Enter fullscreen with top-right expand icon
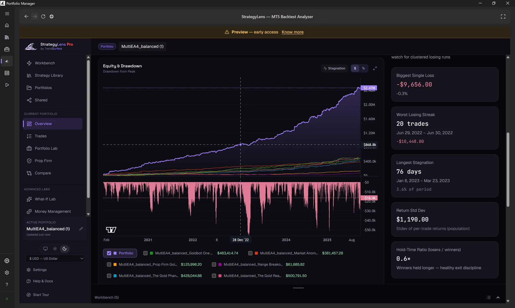Viewport: 515px width, 308px height. point(503,17)
